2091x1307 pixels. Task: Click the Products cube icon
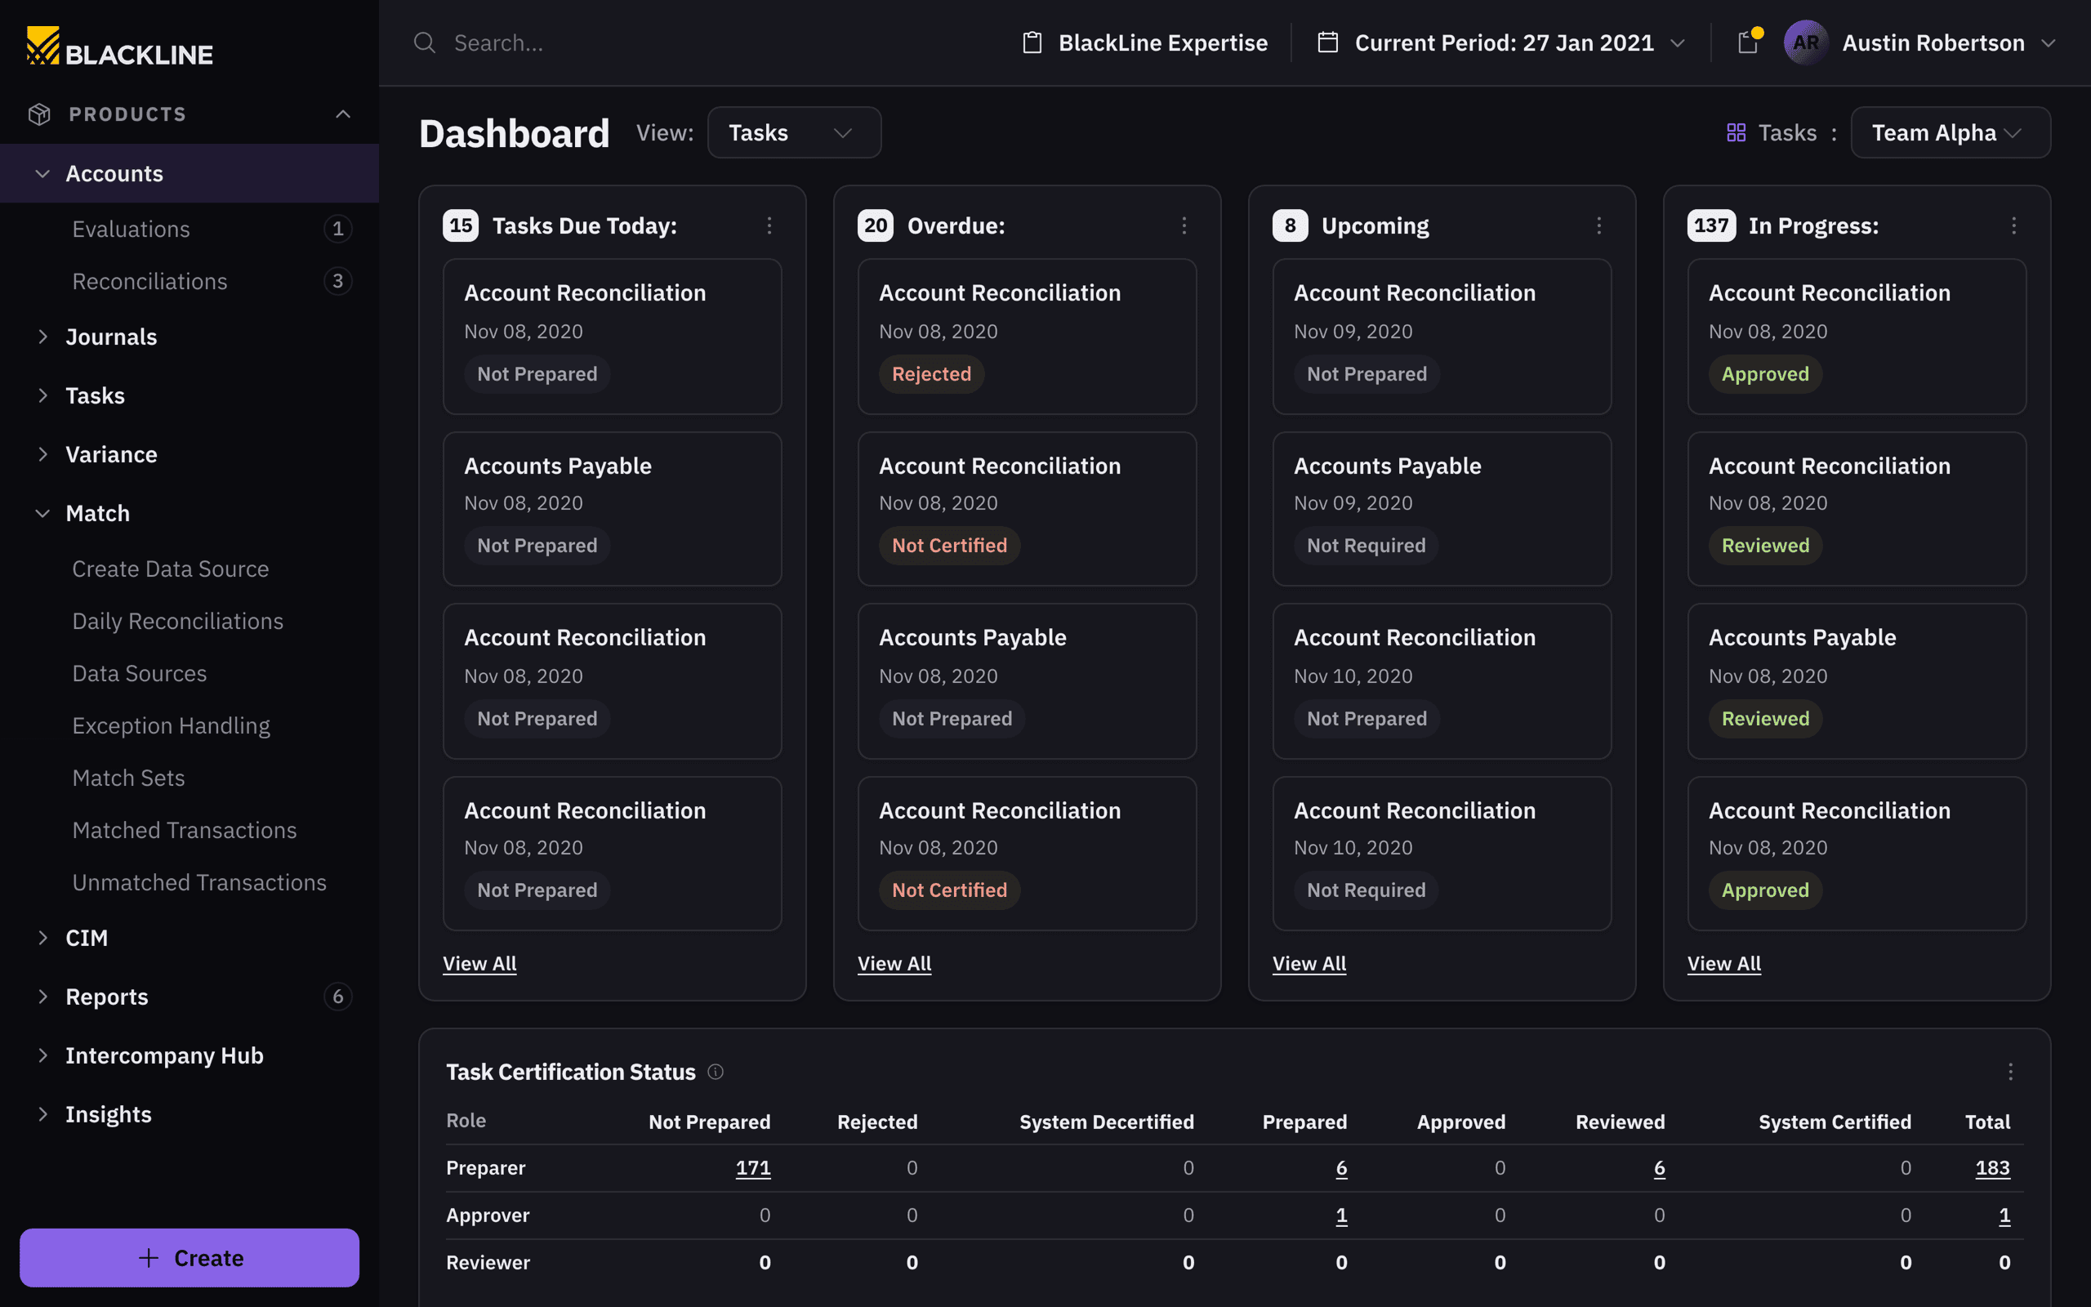(40, 114)
